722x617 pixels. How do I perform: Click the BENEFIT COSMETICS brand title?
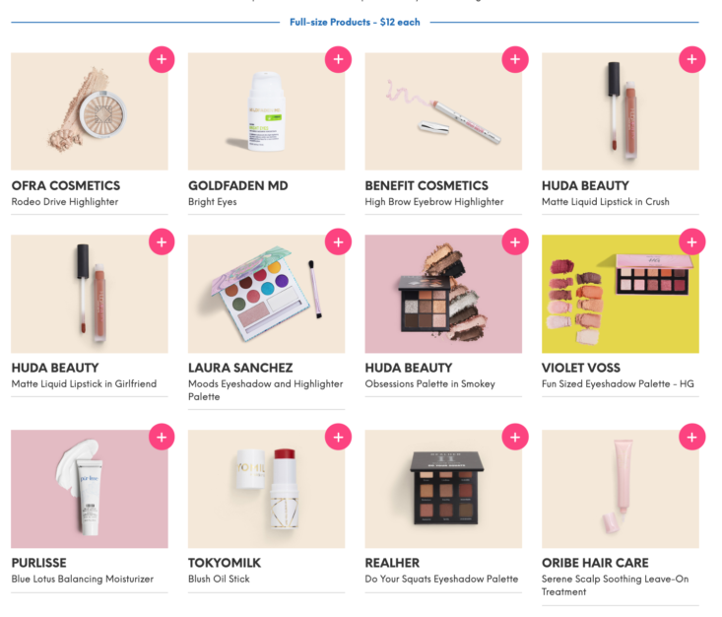click(x=427, y=185)
